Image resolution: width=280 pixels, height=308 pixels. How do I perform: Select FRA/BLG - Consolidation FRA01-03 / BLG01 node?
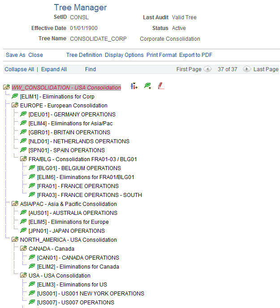pyautogui.click(x=83, y=159)
